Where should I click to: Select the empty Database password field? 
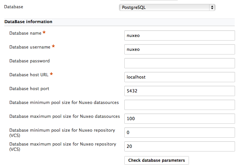tap(180, 63)
